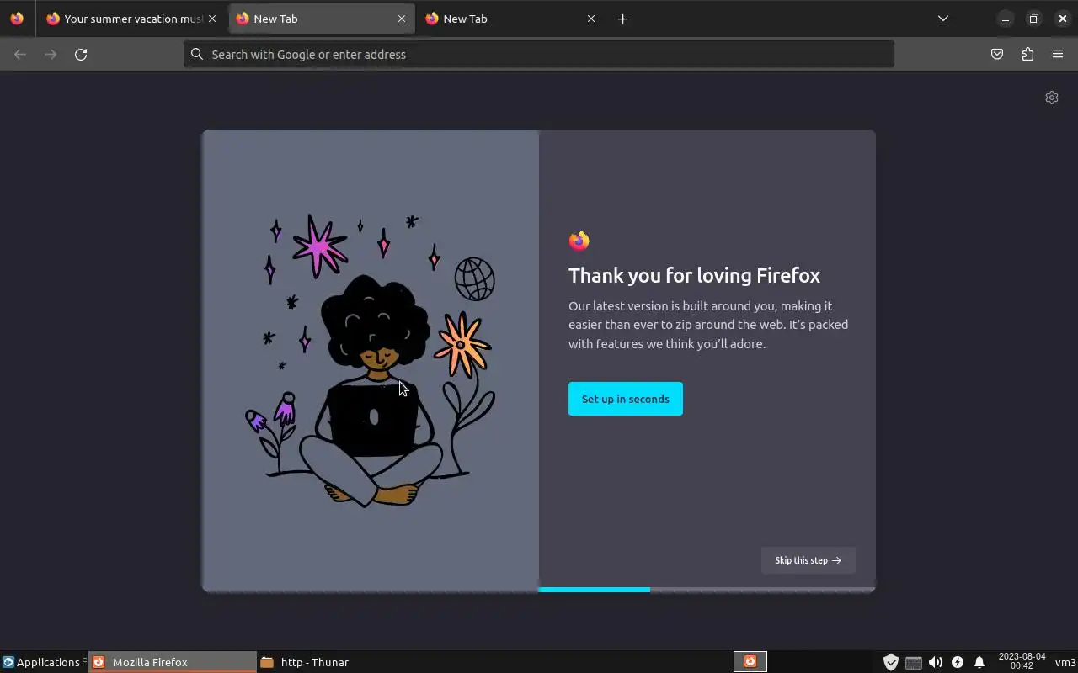Open a new tab with plus button
The width and height of the screenshot is (1078, 673).
click(x=622, y=19)
